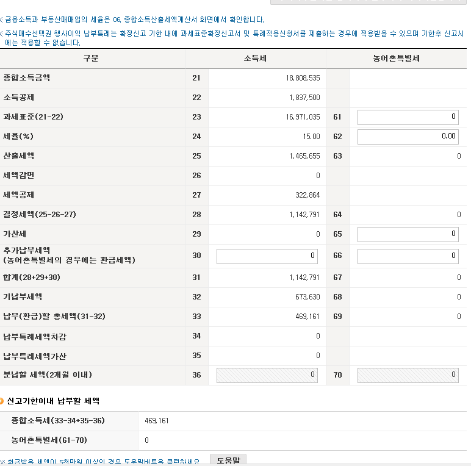Viewport: 471px width, 466px height.
Task: Click the 농어촌특별세 column header
Action: [x=396, y=59]
